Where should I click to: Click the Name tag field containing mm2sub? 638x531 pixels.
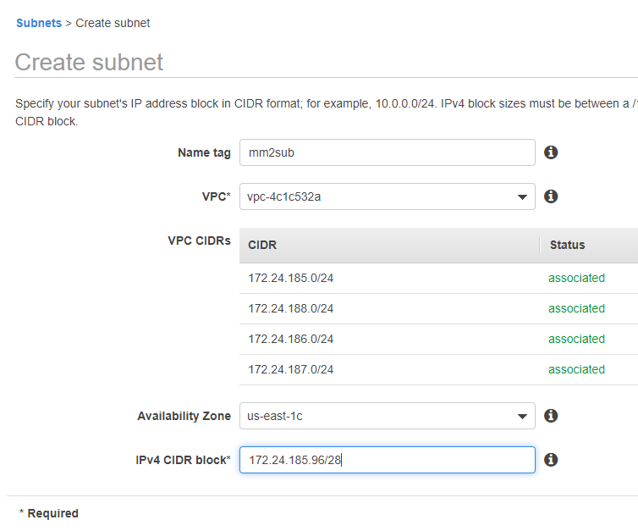point(387,152)
